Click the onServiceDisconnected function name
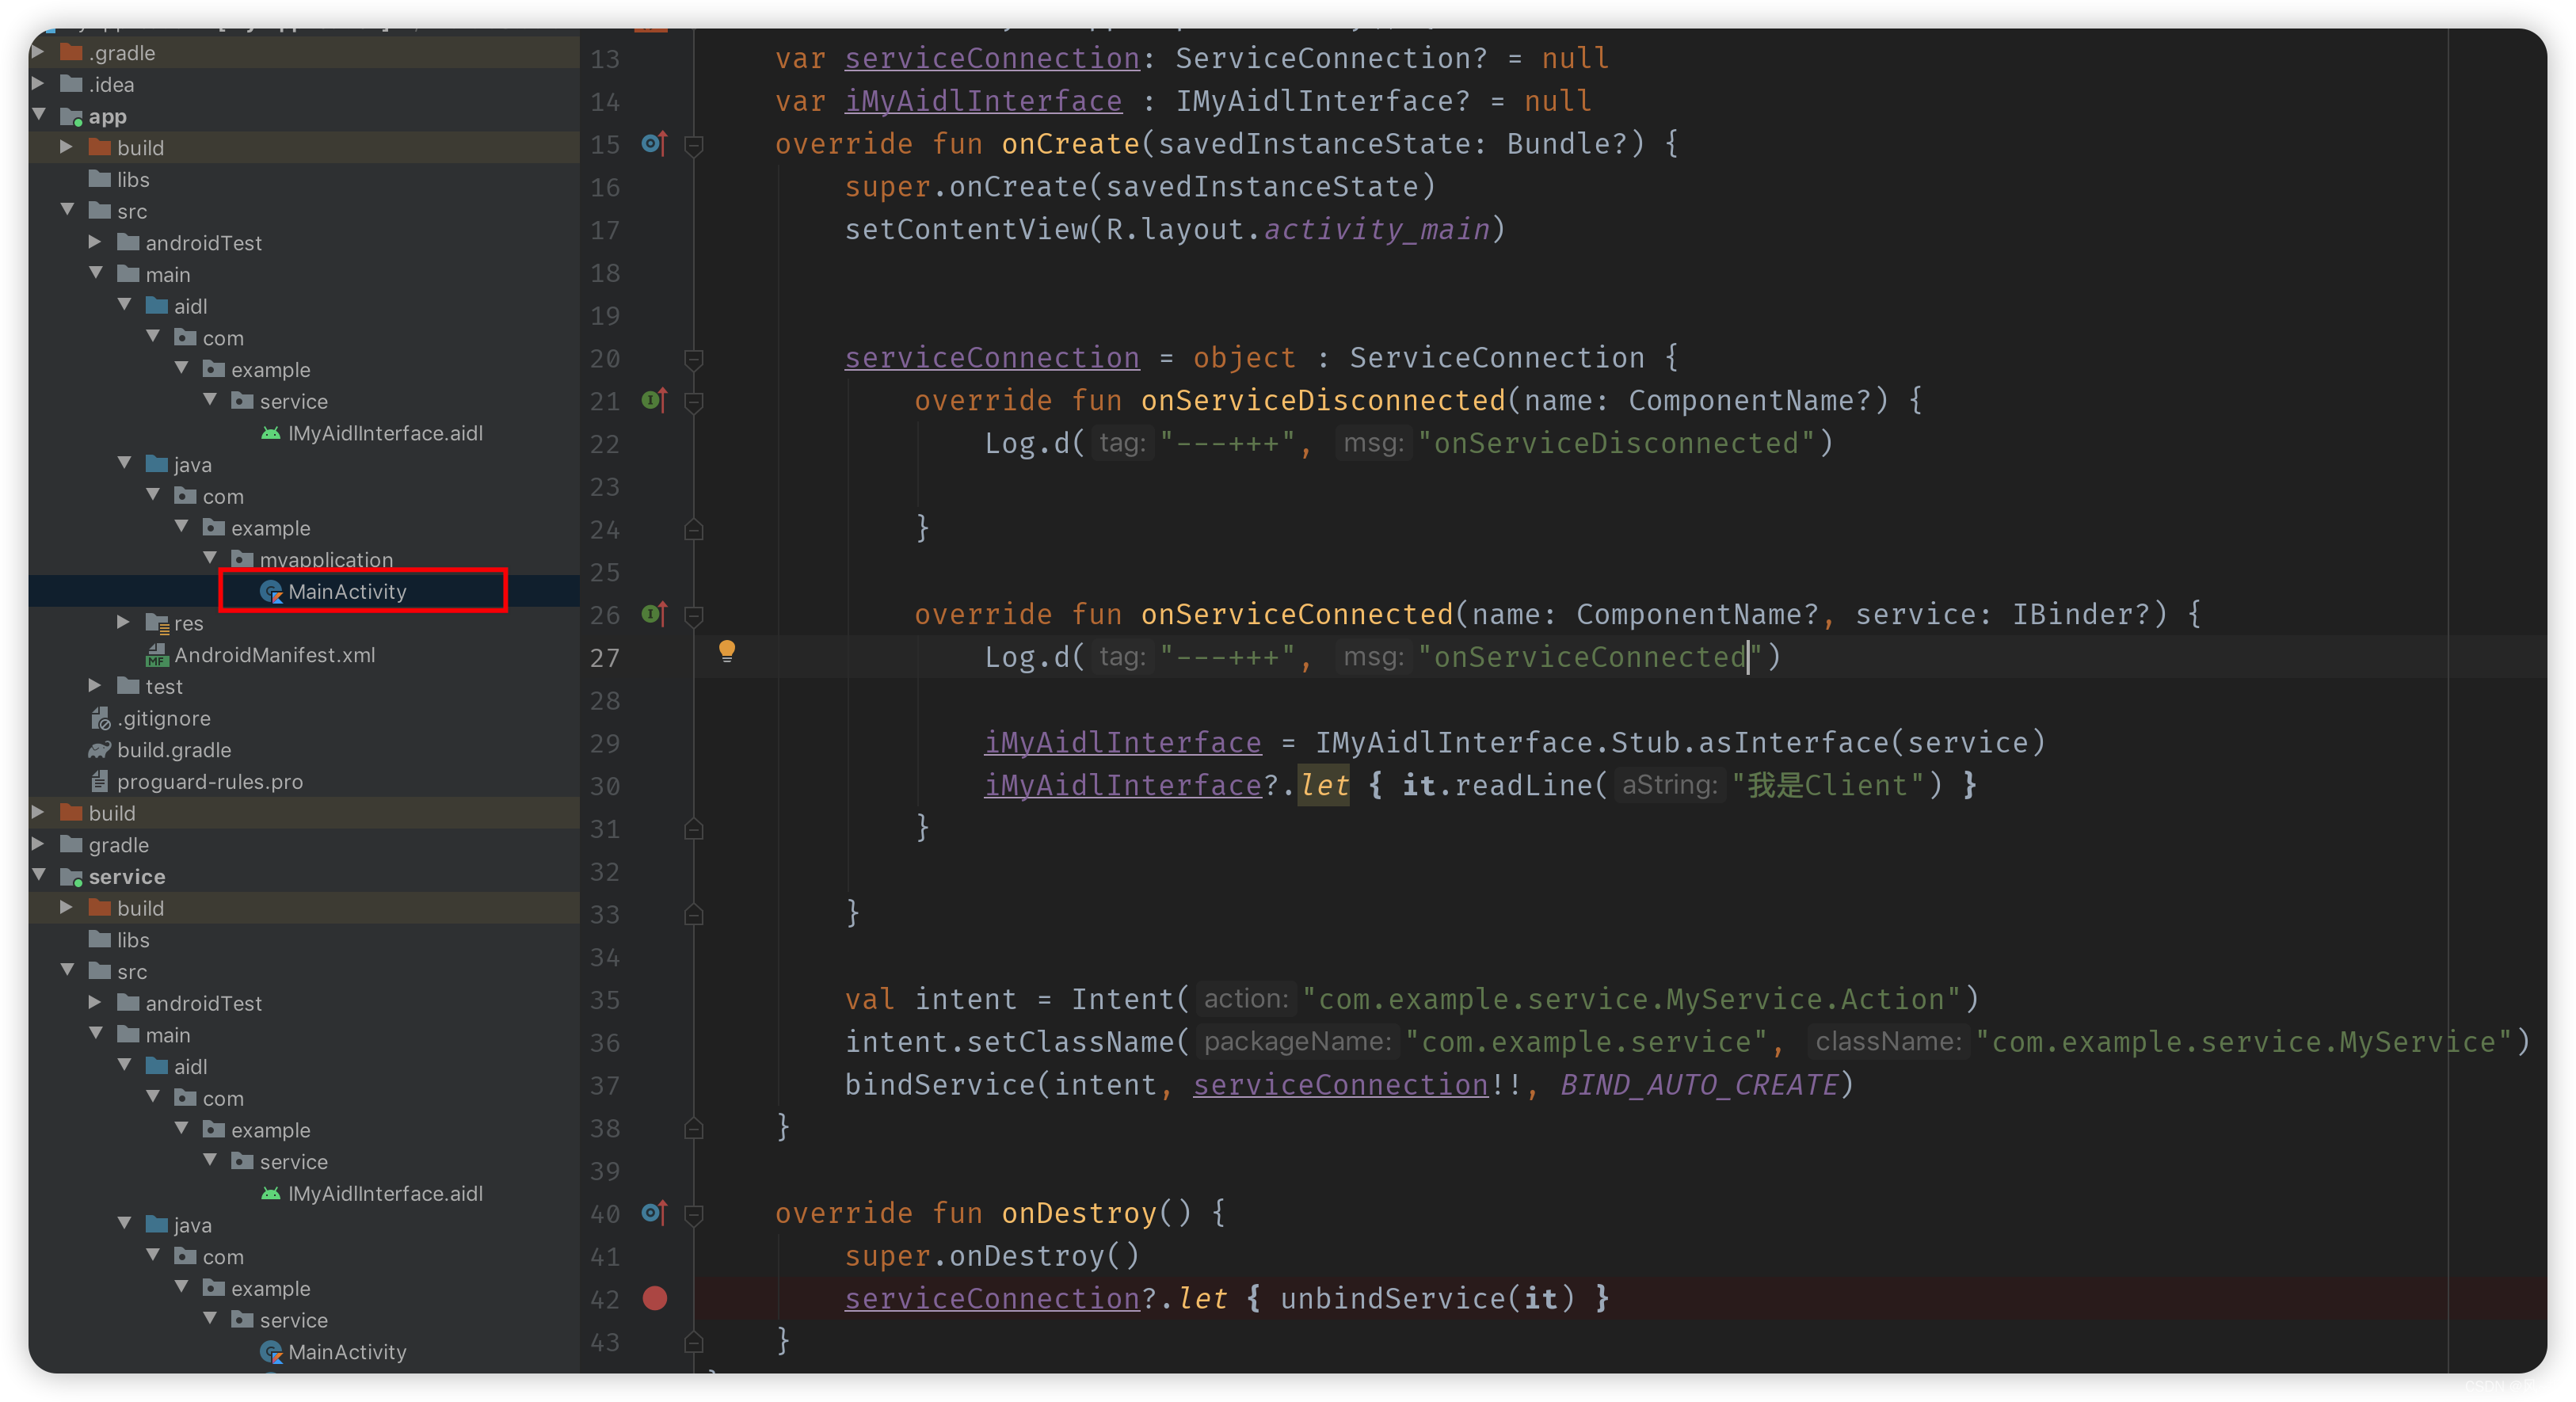The height and width of the screenshot is (1402, 2576). pyautogui.click(x=1323, y=400)
